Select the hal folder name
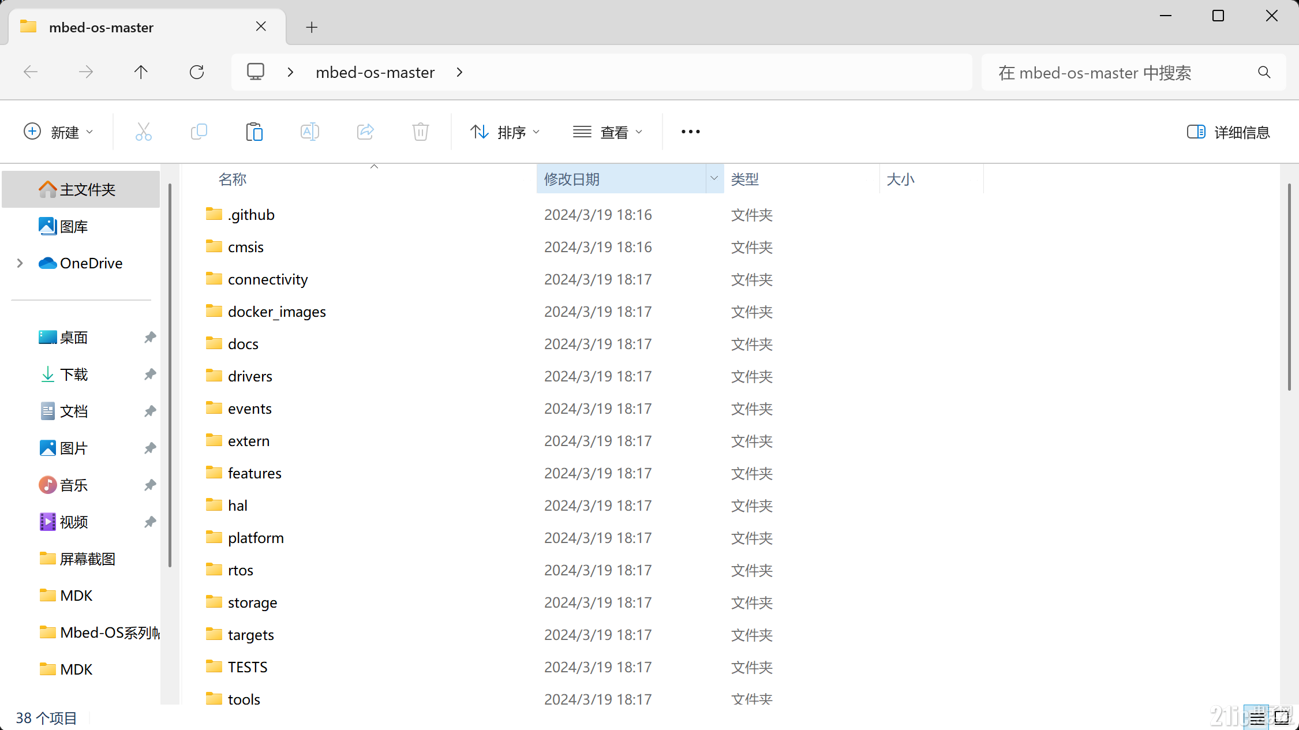Screen dimensions: 1299x730 point(238,506)
